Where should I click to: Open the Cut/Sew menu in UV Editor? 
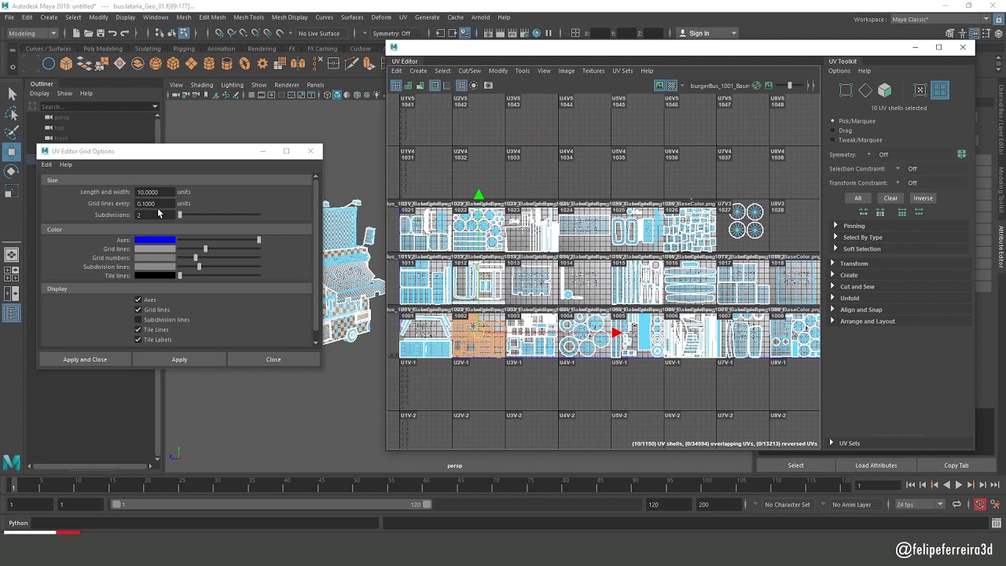click(469, 71)
